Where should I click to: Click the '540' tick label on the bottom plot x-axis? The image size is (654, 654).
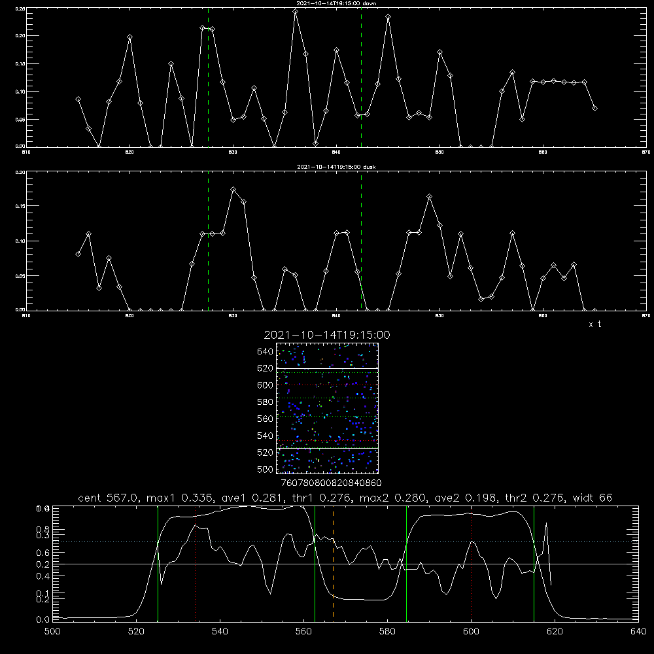click(x=220, y=632)
